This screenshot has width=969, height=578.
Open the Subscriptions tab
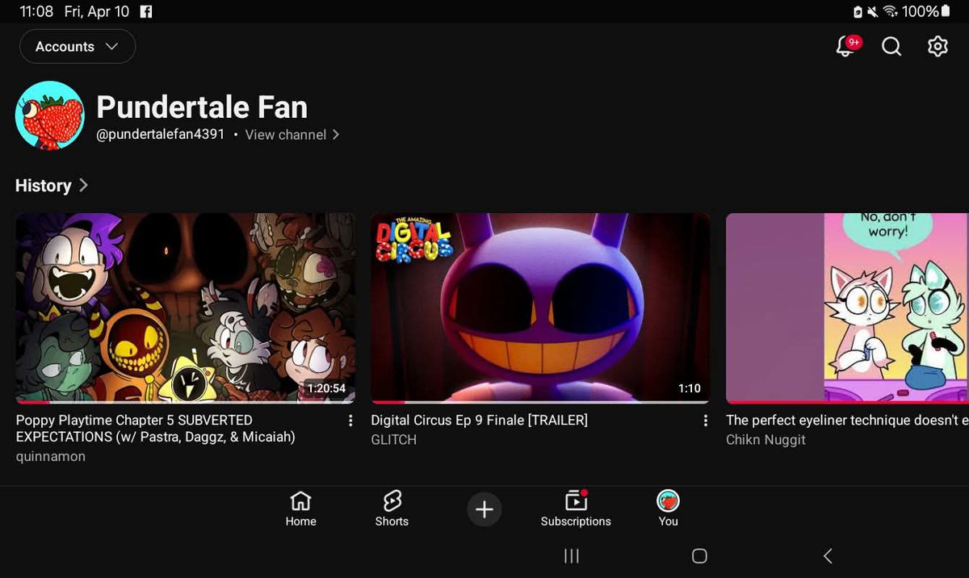coord(576,509)
